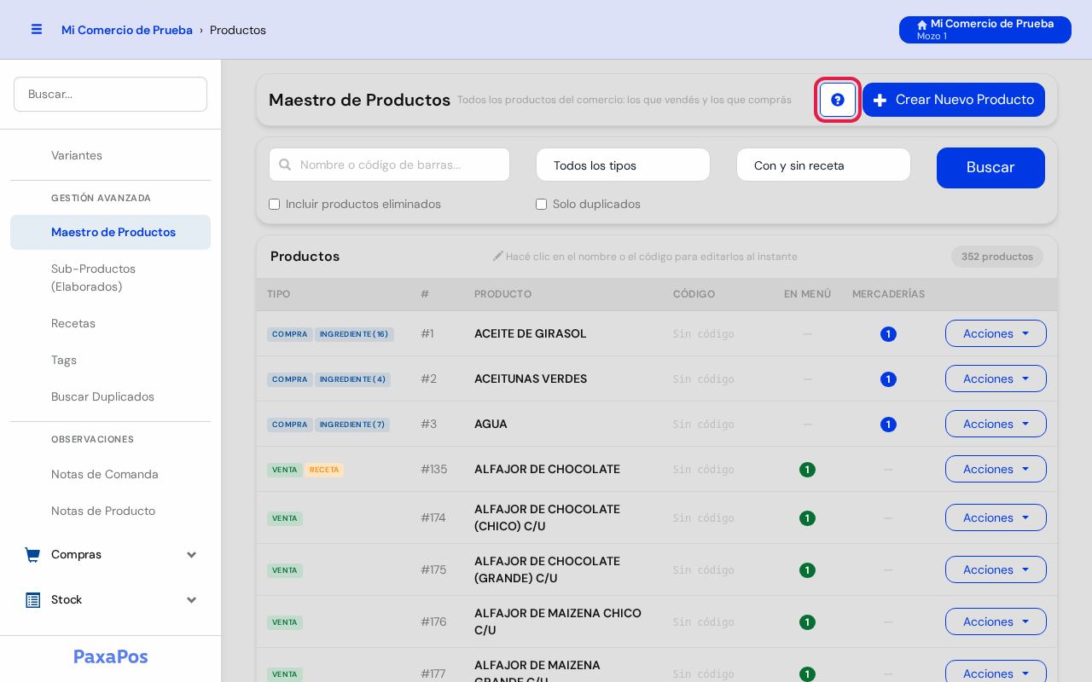Click the mercaderías badge for ACEITUNAS VERDES
The width and height of the screenshot is (1092, 682).
tap(888, 379)
